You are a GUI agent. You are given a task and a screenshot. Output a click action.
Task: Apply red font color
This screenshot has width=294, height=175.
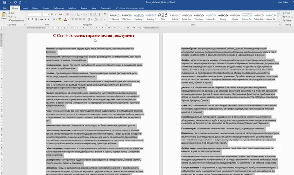coord(65,19)
